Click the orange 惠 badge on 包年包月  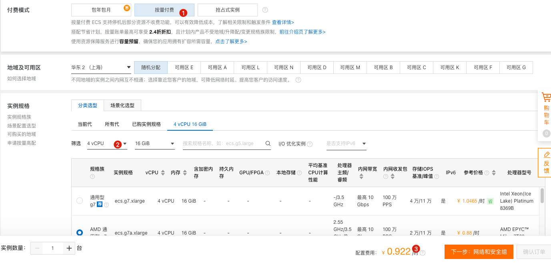coord(127,7)
